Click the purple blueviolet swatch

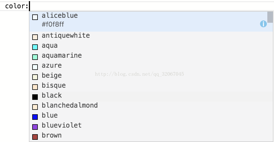(35, 127)
